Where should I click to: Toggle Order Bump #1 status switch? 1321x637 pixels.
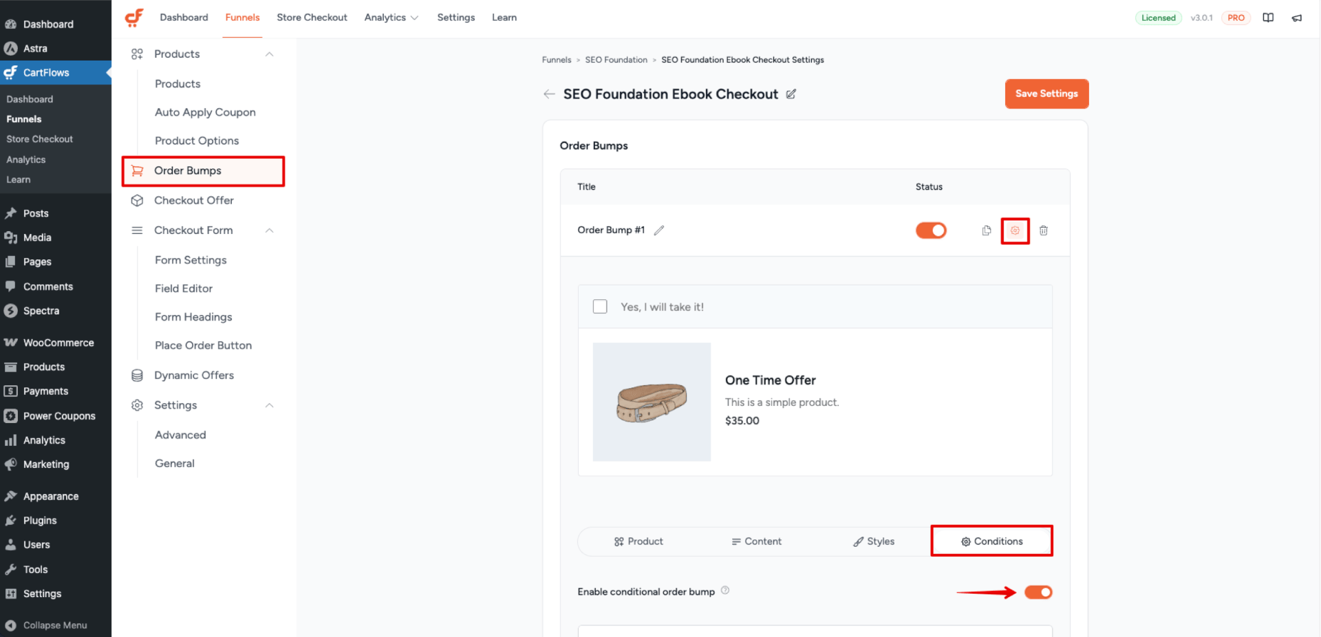(931, 230)
